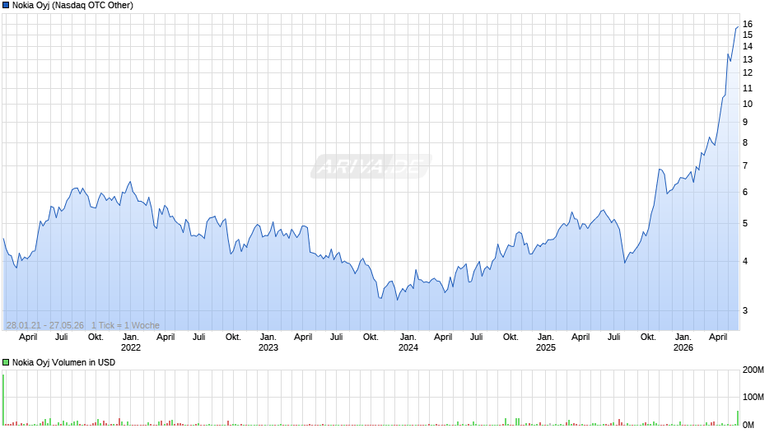
Task: Click the price line's peak near 16
Action: (738, 27)
